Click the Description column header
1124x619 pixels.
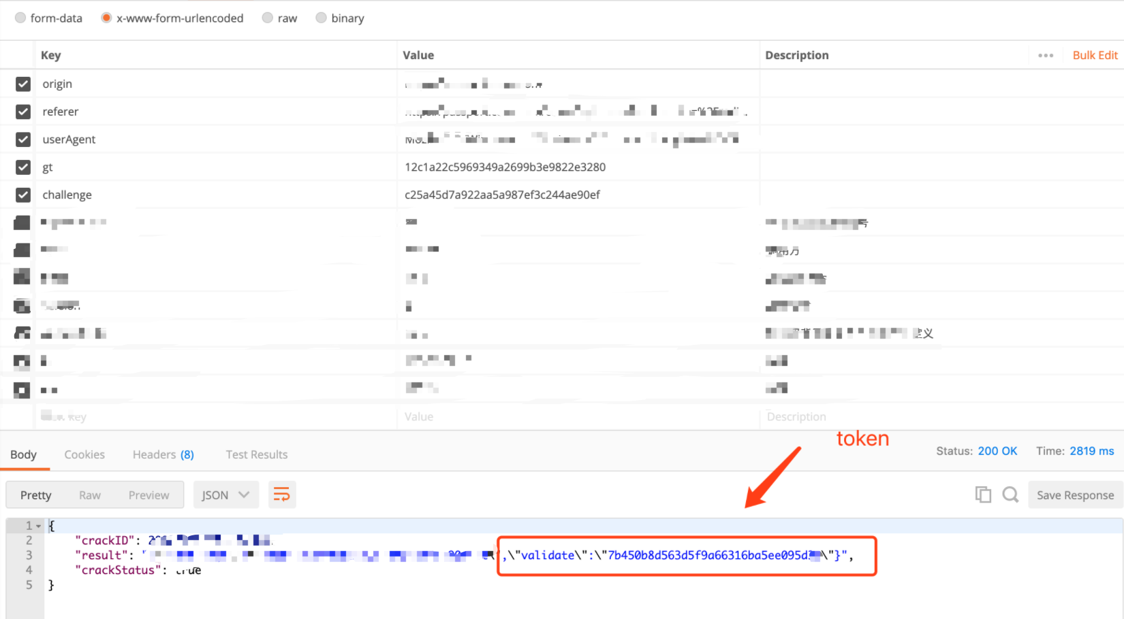point(797,55)
